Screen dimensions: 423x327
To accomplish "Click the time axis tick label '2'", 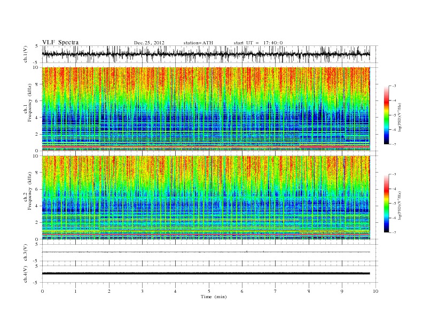I will point(109,291).
